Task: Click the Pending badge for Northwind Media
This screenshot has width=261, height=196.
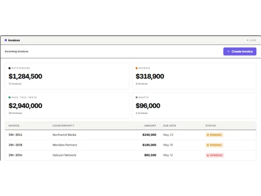Action: (215, 135)
